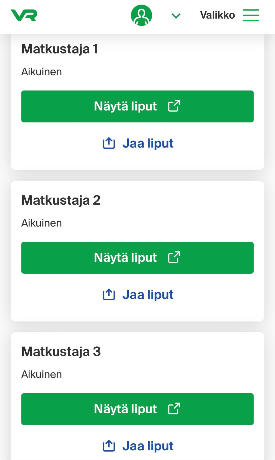The image size is (275, 460).
Task: Click external link icon for Matkustaja 1
Action: click(x=174, y=106)
